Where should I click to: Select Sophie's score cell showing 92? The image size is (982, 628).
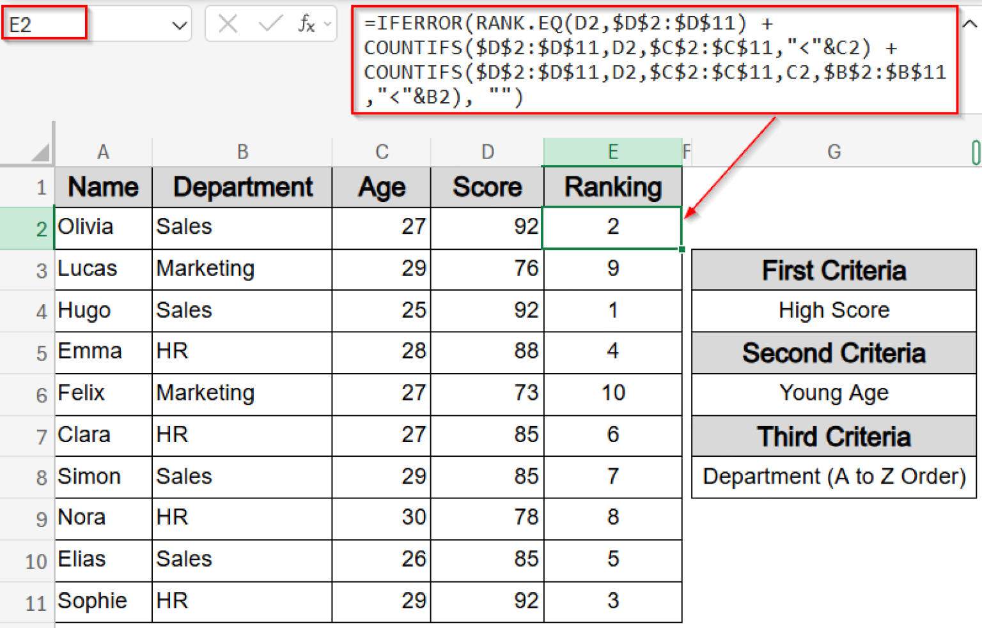click(x=487, y=601)
